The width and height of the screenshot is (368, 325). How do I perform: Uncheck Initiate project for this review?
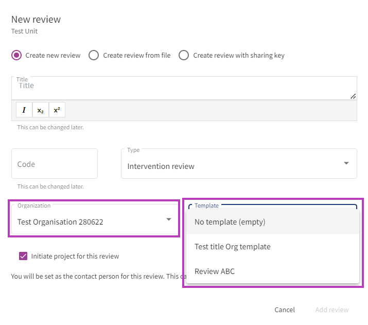pos(23,256)
